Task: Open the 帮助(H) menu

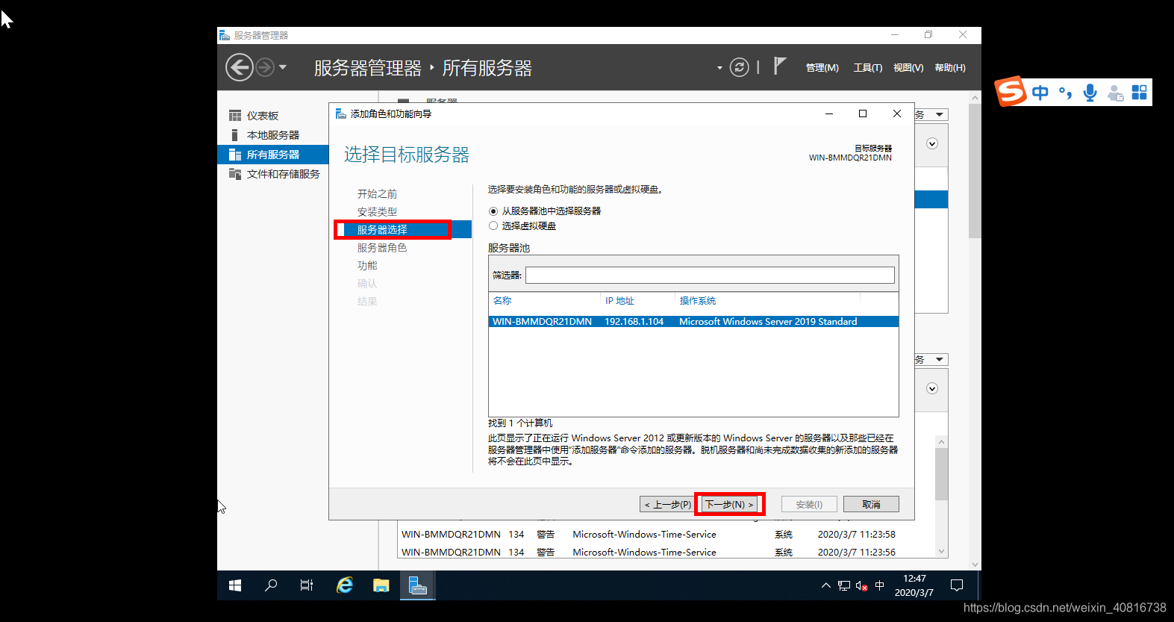Action: point(950,68)
